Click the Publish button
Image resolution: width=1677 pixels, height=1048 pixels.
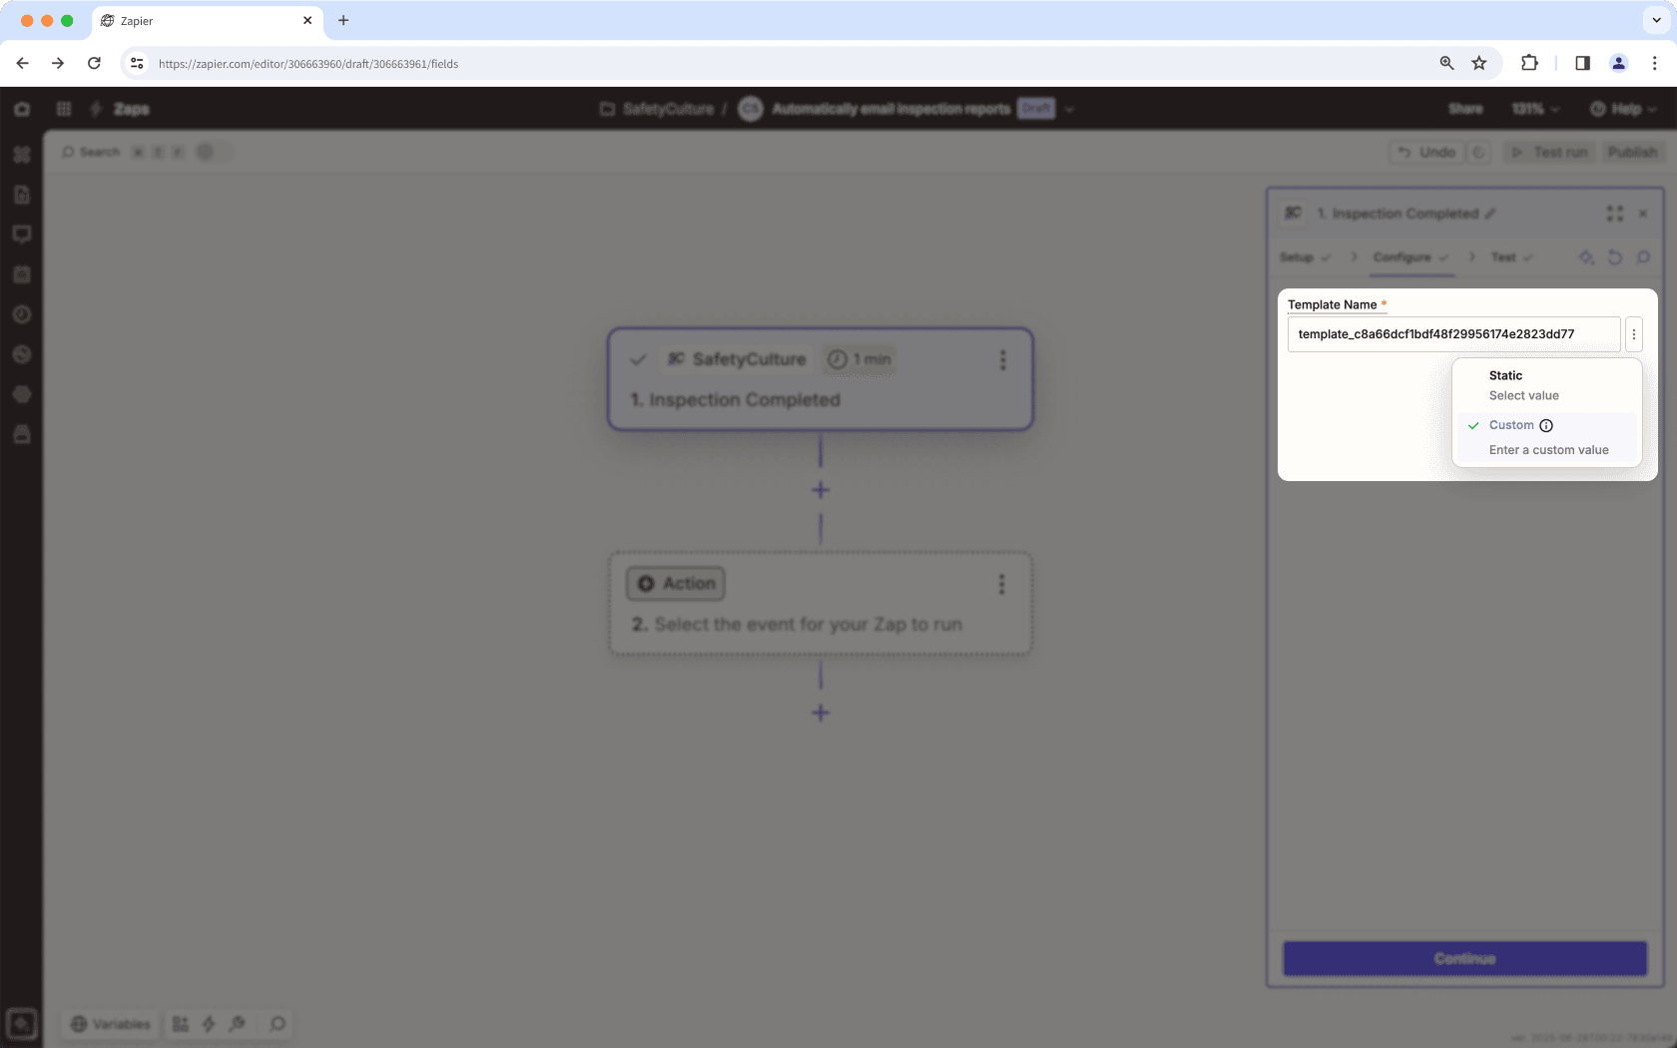[1632, 152]
